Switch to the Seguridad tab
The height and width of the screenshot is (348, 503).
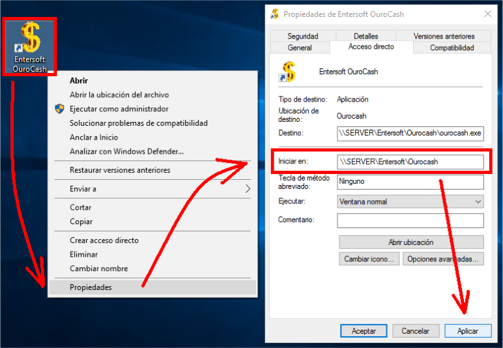pos(303,36)
